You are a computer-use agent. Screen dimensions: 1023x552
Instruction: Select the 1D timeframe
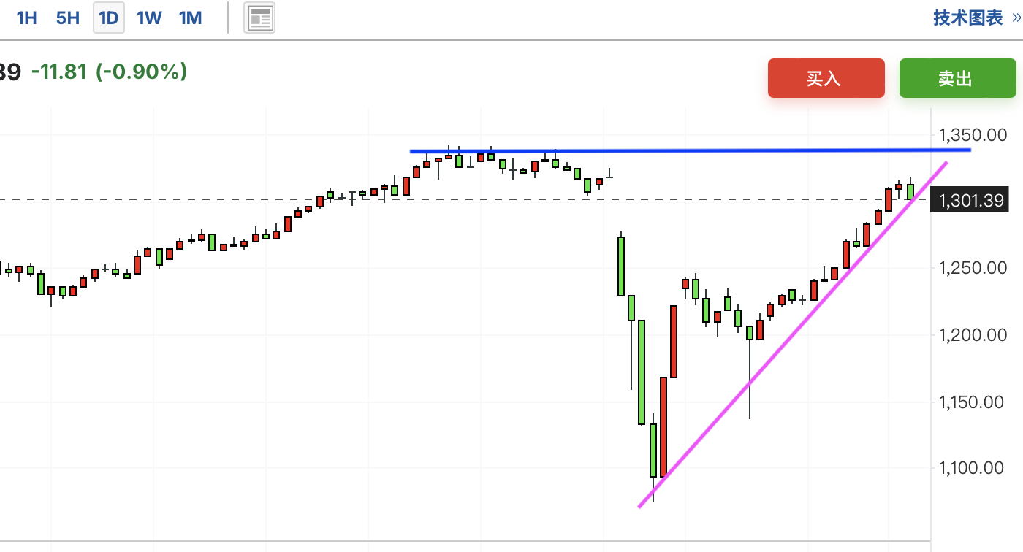point(109,18)
